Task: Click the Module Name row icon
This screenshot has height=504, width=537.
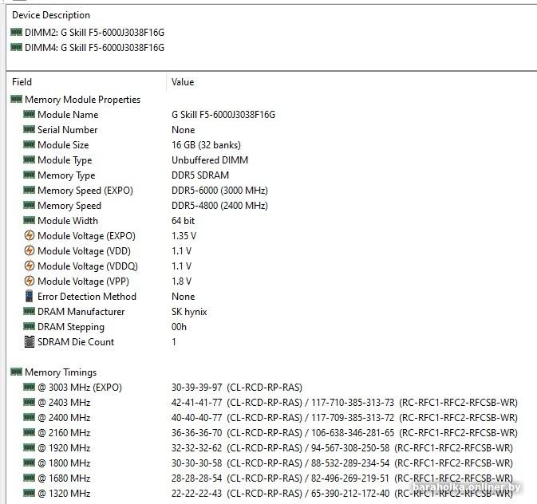Action: (29, 114)
